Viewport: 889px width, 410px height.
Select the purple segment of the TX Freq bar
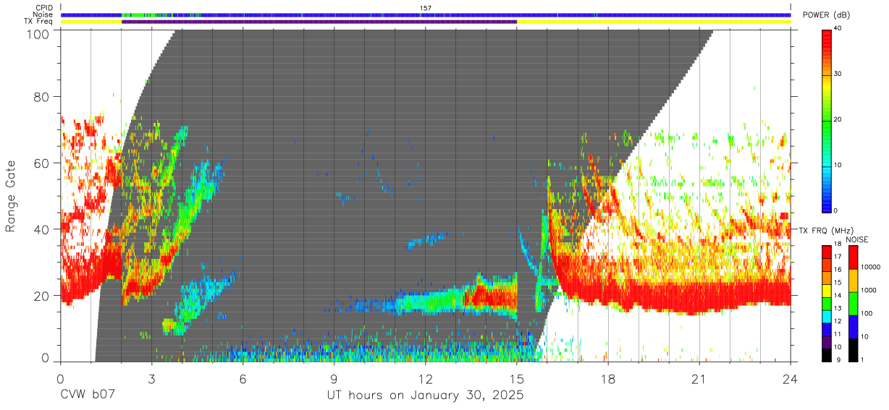point(319,22)
